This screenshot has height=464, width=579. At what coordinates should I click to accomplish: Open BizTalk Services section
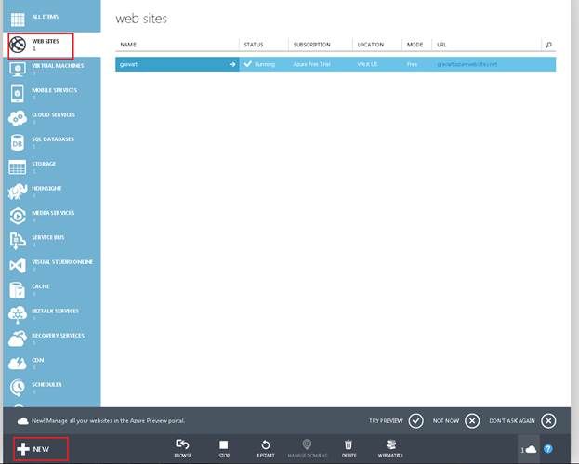[x=52, y=314]
